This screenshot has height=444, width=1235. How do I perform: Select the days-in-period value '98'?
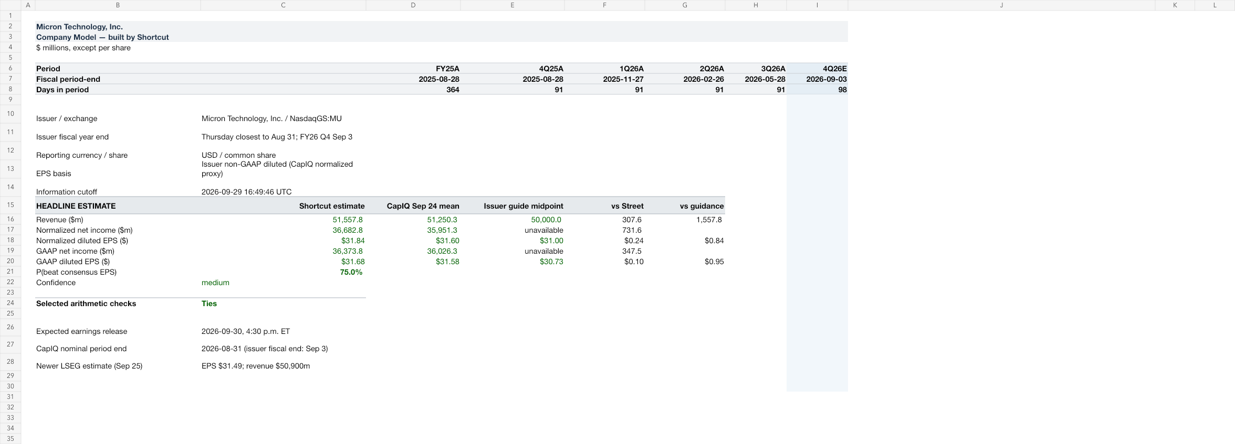tap(817, 90)
